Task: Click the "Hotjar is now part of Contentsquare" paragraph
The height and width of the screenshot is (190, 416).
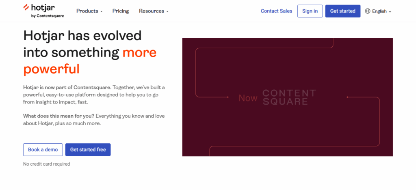Action: click(x=94, y=95)
